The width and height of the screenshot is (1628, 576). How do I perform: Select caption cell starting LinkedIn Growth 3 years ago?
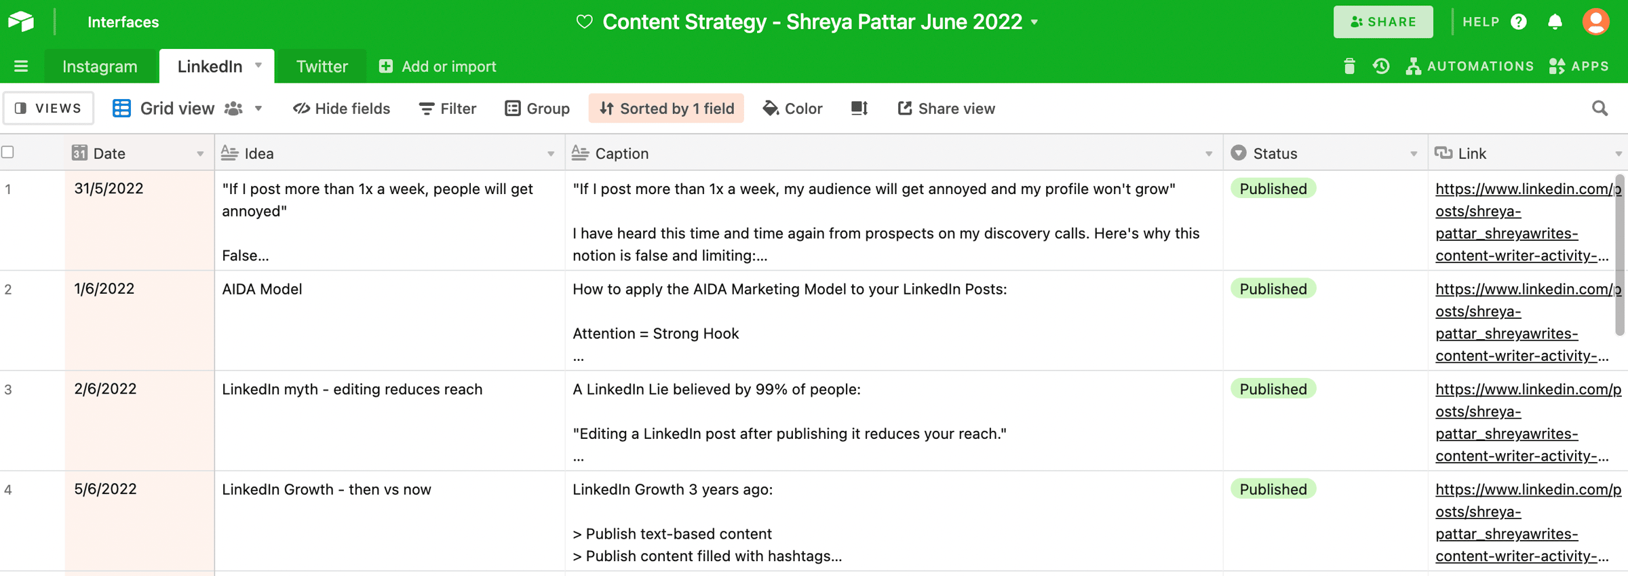tap(894, 521)
